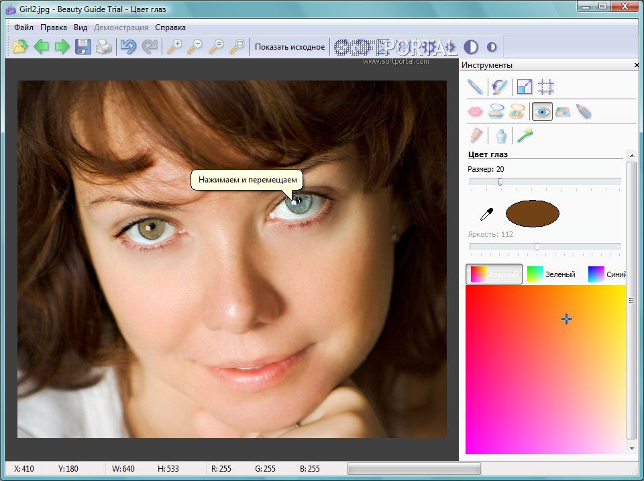
Task: Open the Справка menu
Action: pyautogui.click(x=170, y=28)
